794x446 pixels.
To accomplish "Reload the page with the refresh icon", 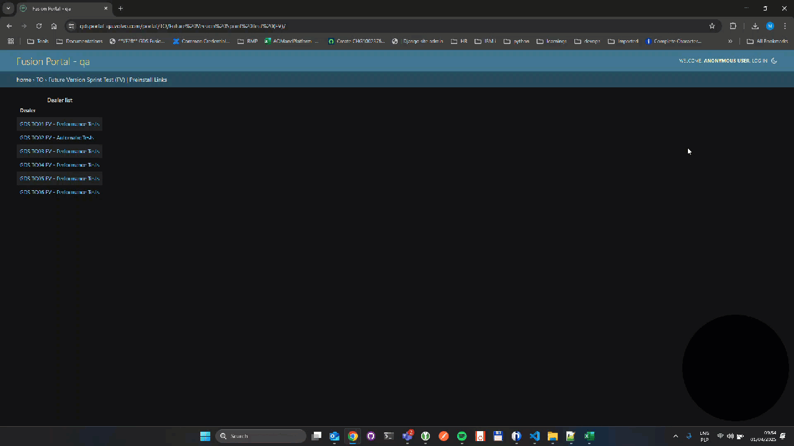I will coord(39,26).
